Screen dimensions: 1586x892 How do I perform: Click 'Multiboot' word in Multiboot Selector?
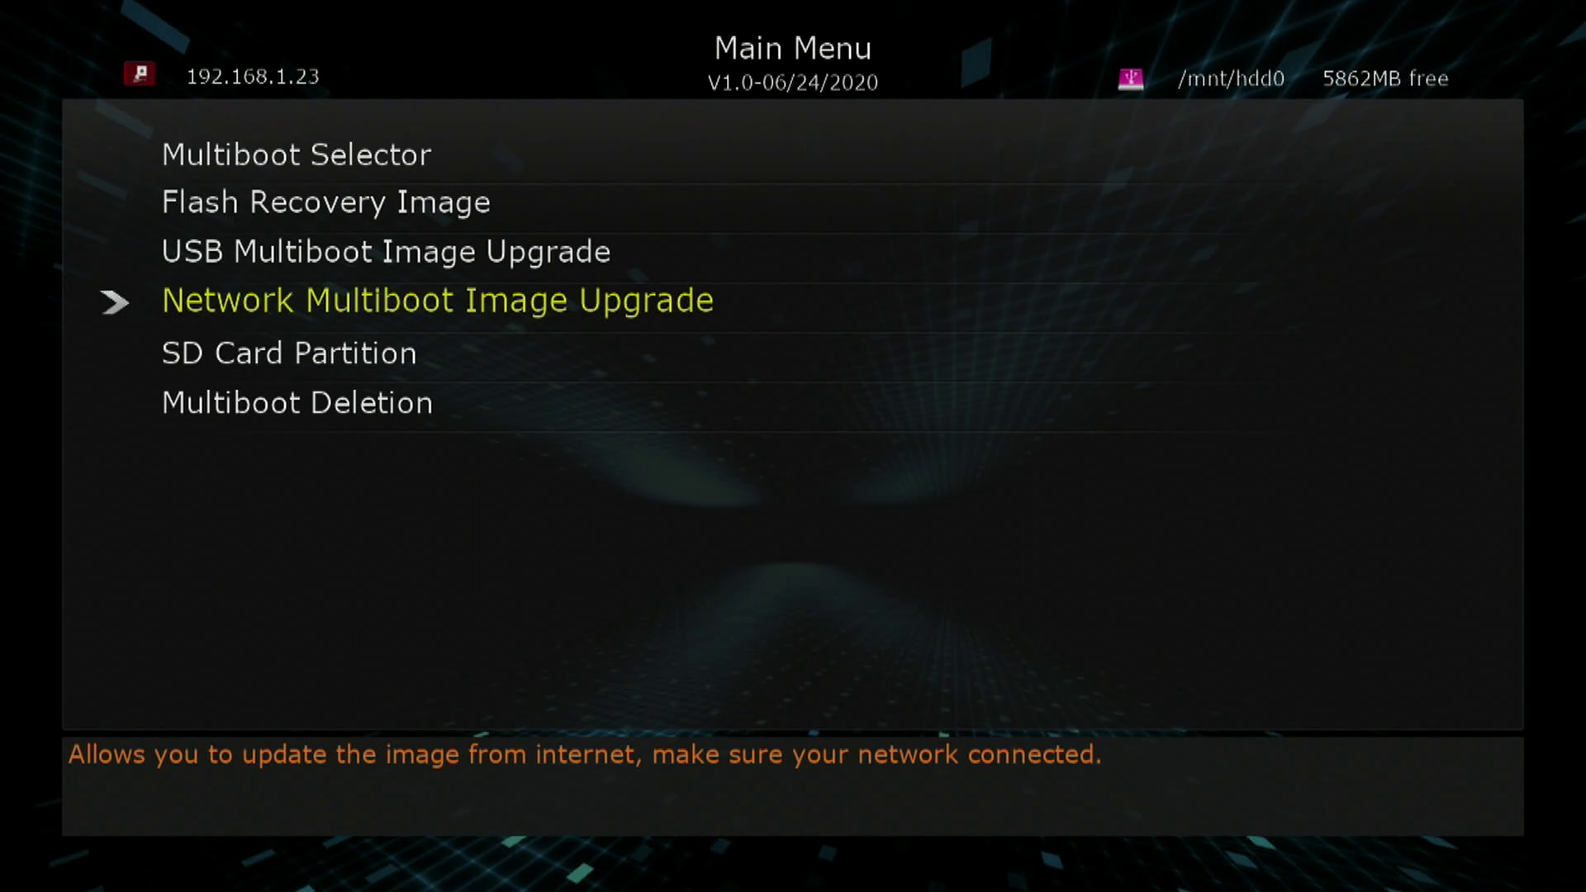[230, 155]
